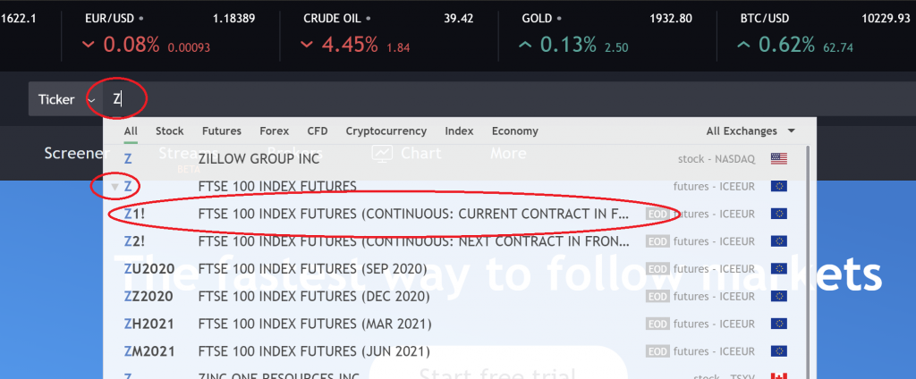Viewport: 916px width, 379px height.
Task: Click the Canada flag icon for Zinc One
Action: coord(779,375)
